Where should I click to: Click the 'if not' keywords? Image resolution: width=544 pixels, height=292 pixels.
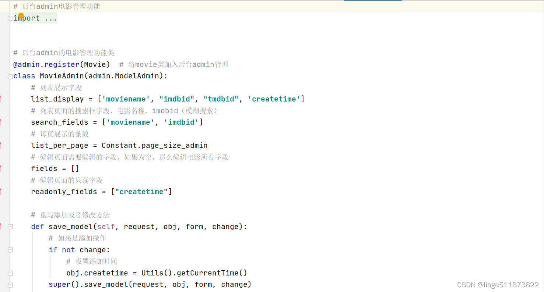click(62, 250)
